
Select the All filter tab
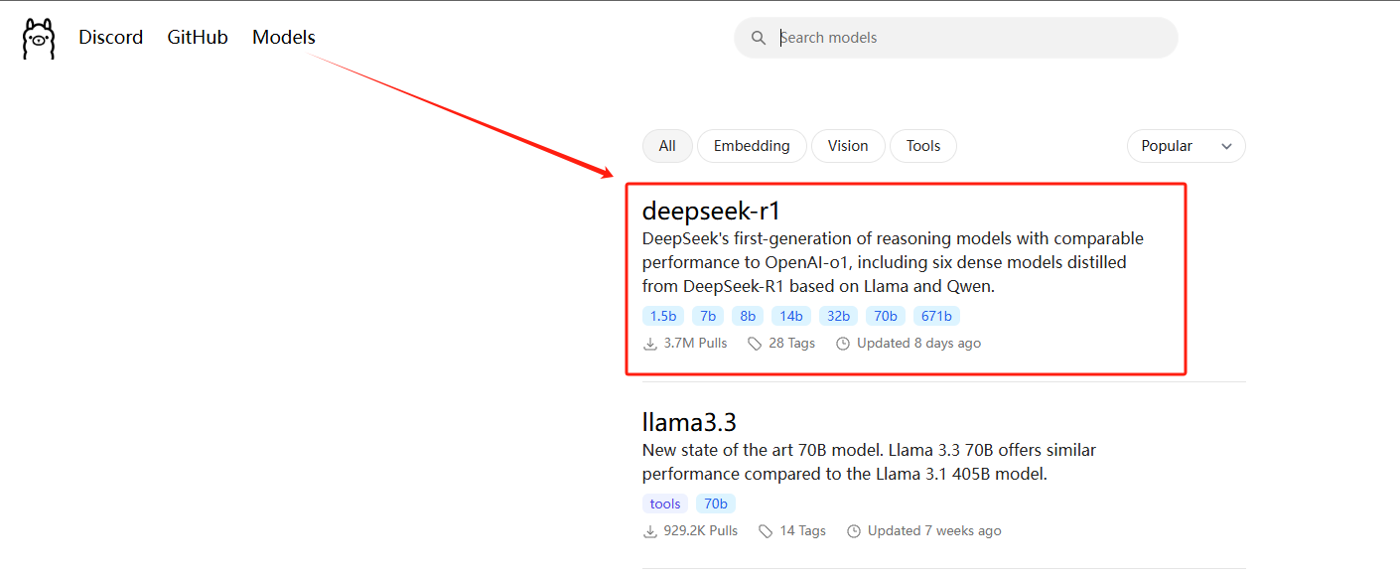click(x=667, y=146)
